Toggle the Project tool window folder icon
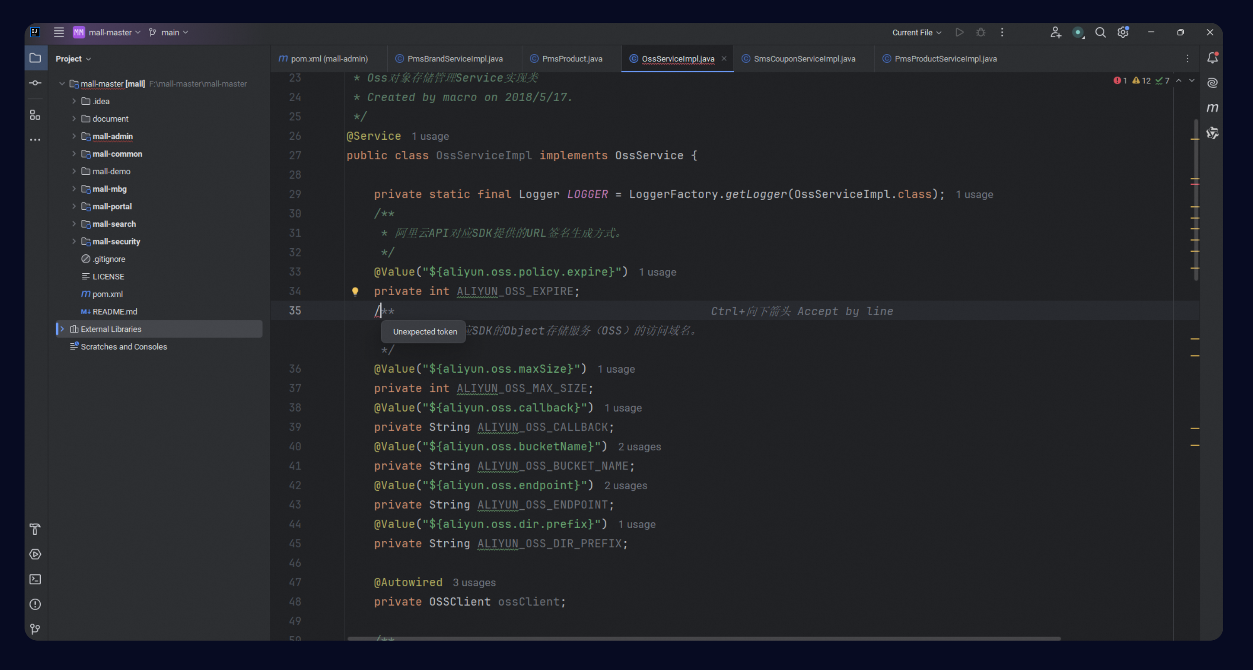Screen dimensions: 1253x670 pos(35,58)
